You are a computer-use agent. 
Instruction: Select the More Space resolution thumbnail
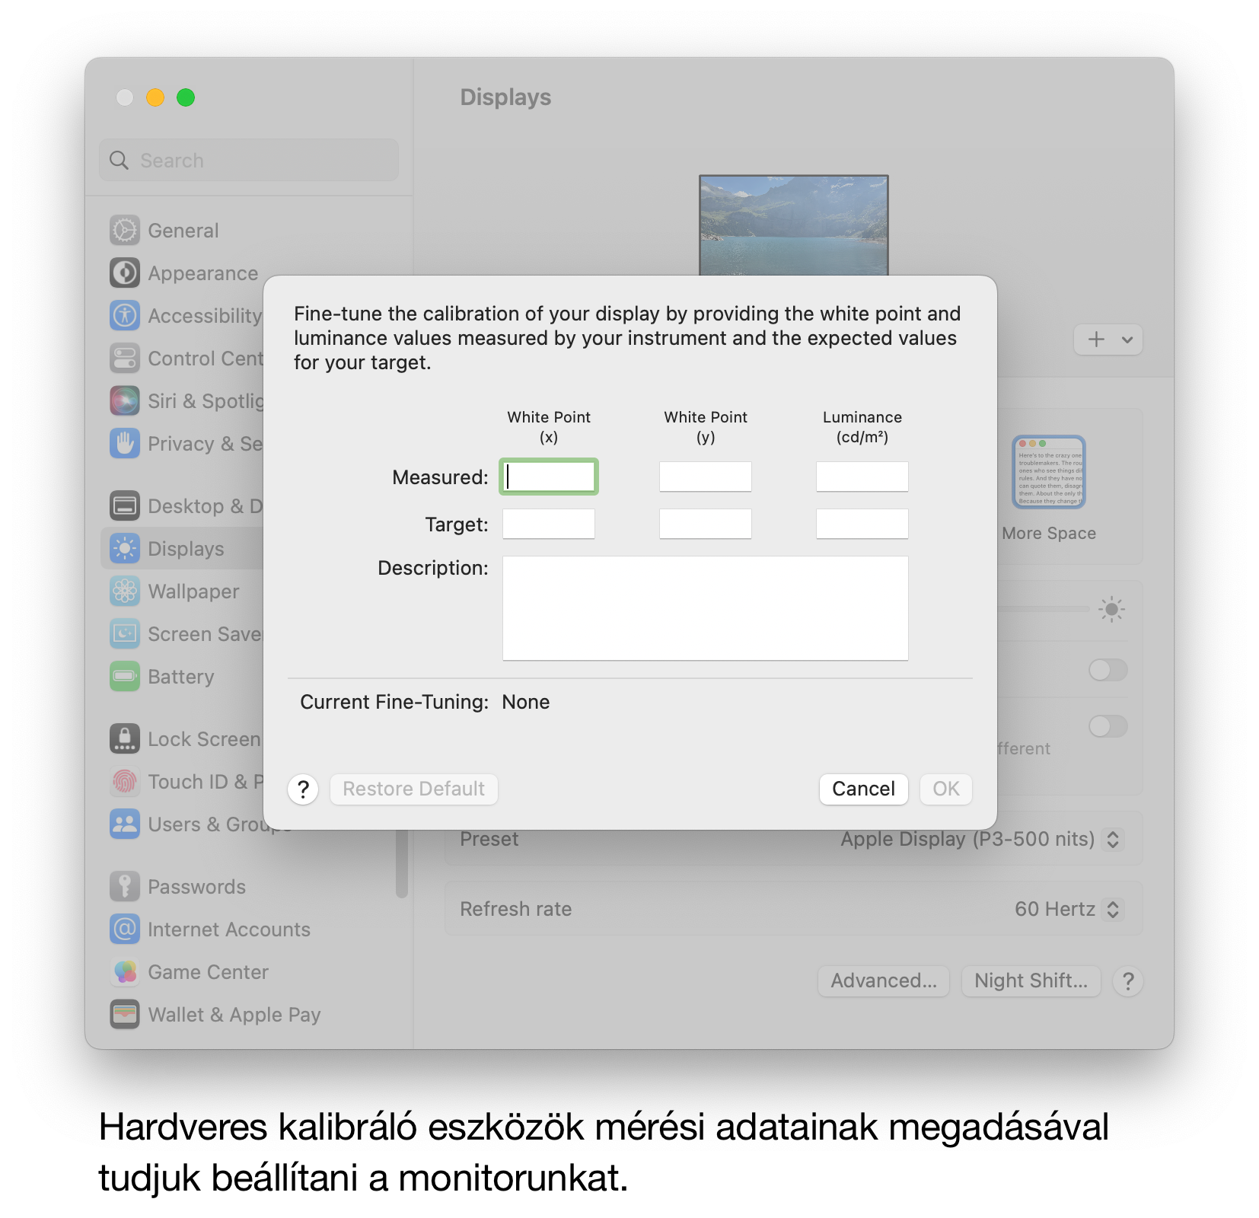1049,472
